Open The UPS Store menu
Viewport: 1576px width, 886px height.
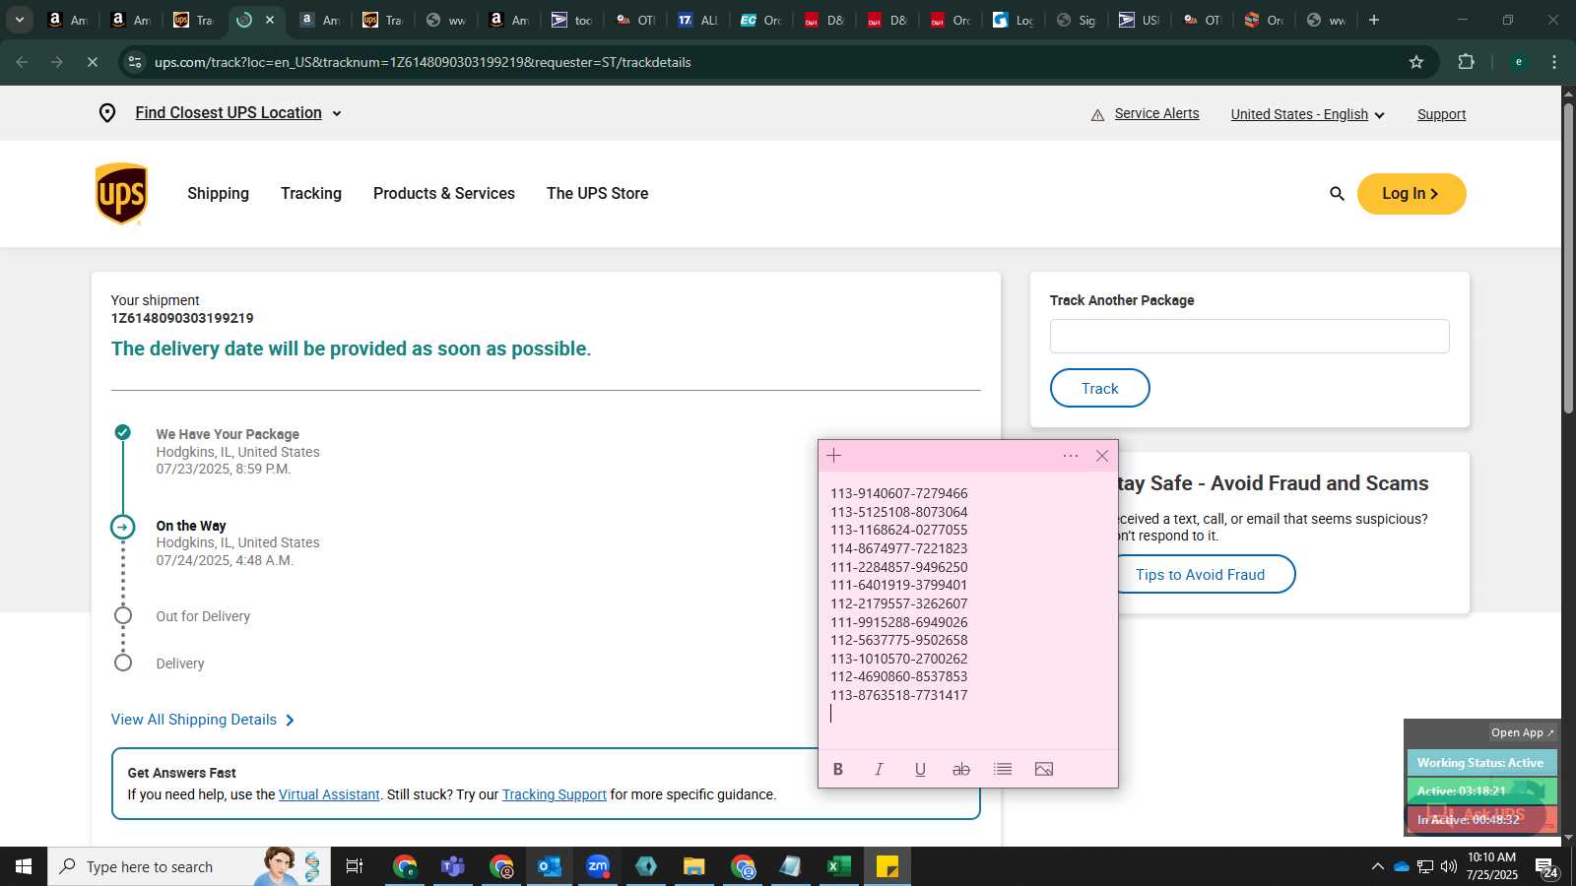(598, 194)
